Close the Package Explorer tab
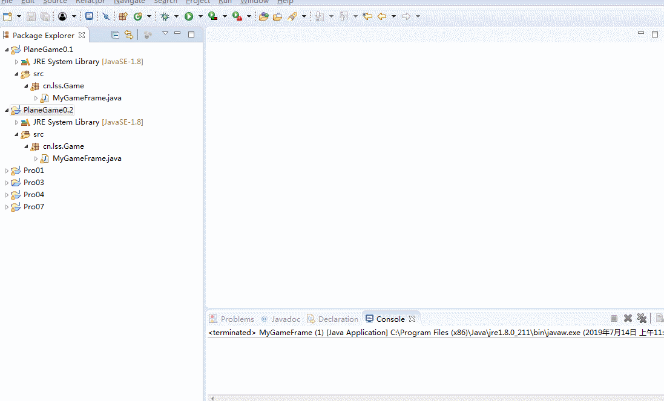Viewport: 664px width, 401px height. pos(82,35)
